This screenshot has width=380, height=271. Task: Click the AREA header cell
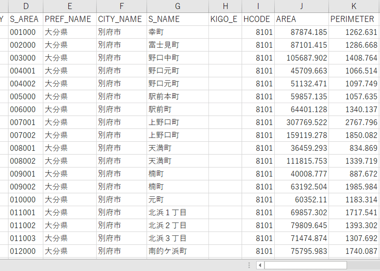tap(301, 19)
